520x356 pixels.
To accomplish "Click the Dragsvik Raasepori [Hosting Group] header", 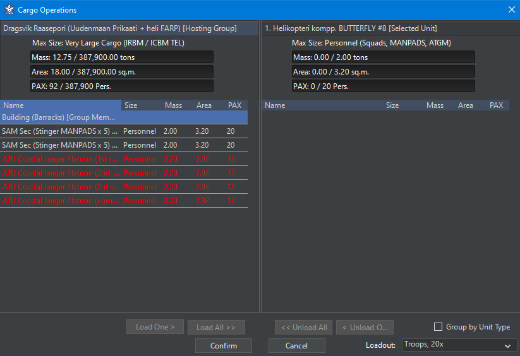I will 130,28.
